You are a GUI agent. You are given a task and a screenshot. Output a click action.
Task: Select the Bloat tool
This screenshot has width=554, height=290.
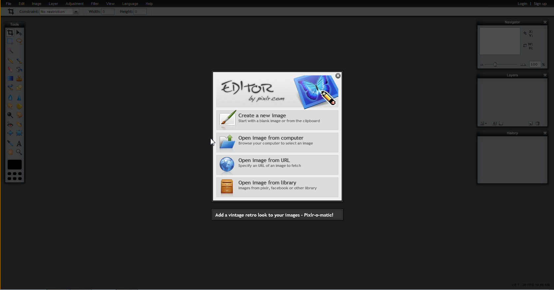coord(10,133)
